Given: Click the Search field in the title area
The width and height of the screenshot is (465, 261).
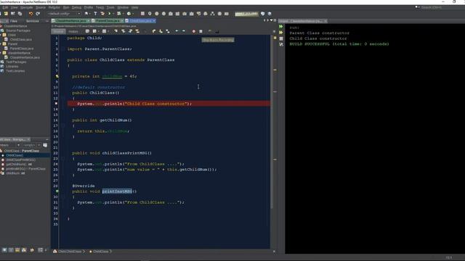Looking at the screenshot, I should [x=431, y=7].
